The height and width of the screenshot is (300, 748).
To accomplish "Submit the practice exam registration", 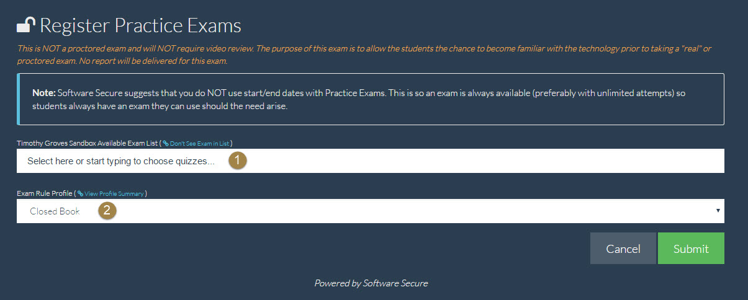I will [x=691, y=249].
